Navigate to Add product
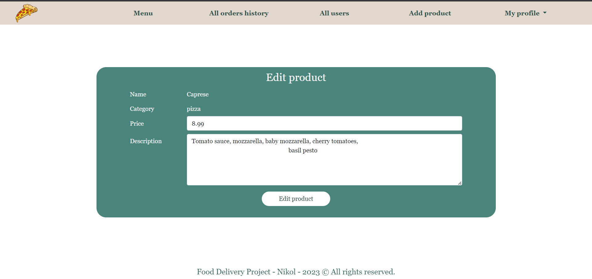The width and height of the screenshot is (592, 279). tap(430, 13)
